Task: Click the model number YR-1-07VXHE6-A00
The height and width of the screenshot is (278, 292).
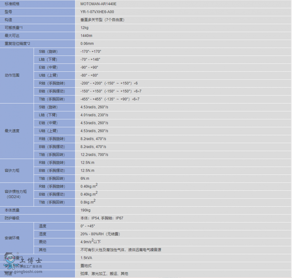Action: (97, 12)
